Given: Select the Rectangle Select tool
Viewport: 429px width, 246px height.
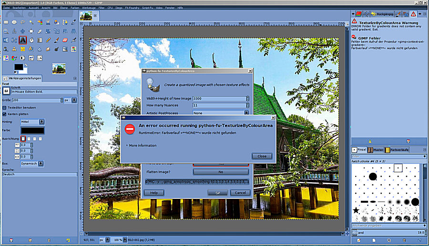Looking at the screenshot, I should [x=6, y=22].
